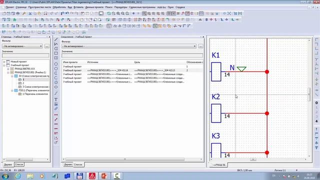Viewport: 320px width, 180px height.
Task: Select the Insert image tool
Action: click(x=56, y=104)
